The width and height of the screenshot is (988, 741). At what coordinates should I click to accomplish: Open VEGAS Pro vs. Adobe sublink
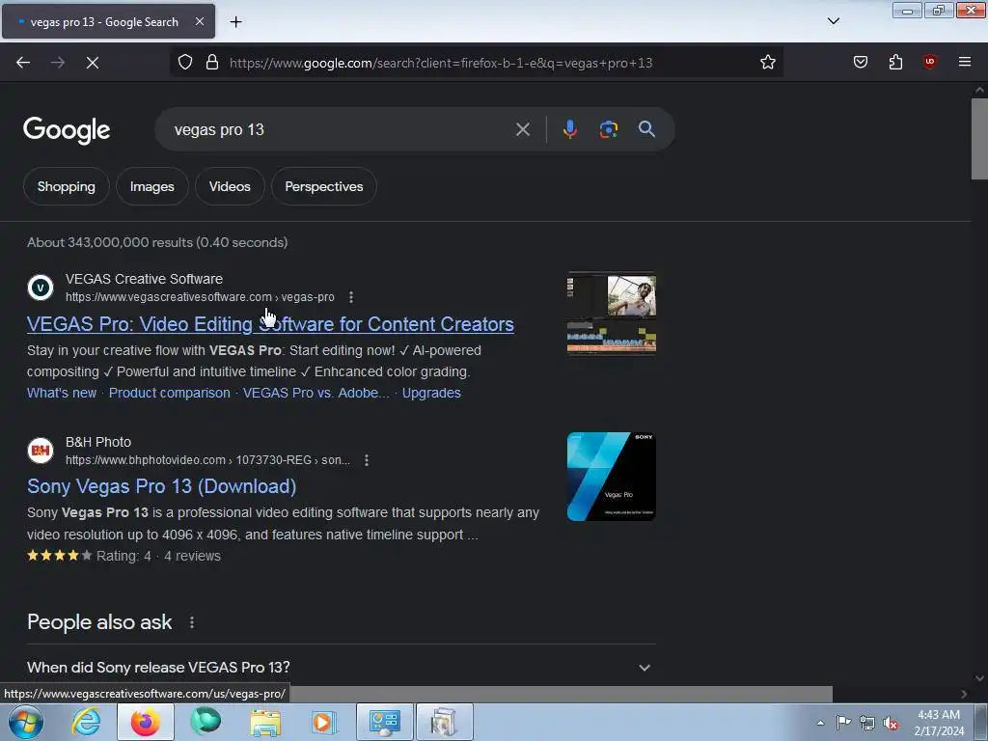[x=316, y=393]
